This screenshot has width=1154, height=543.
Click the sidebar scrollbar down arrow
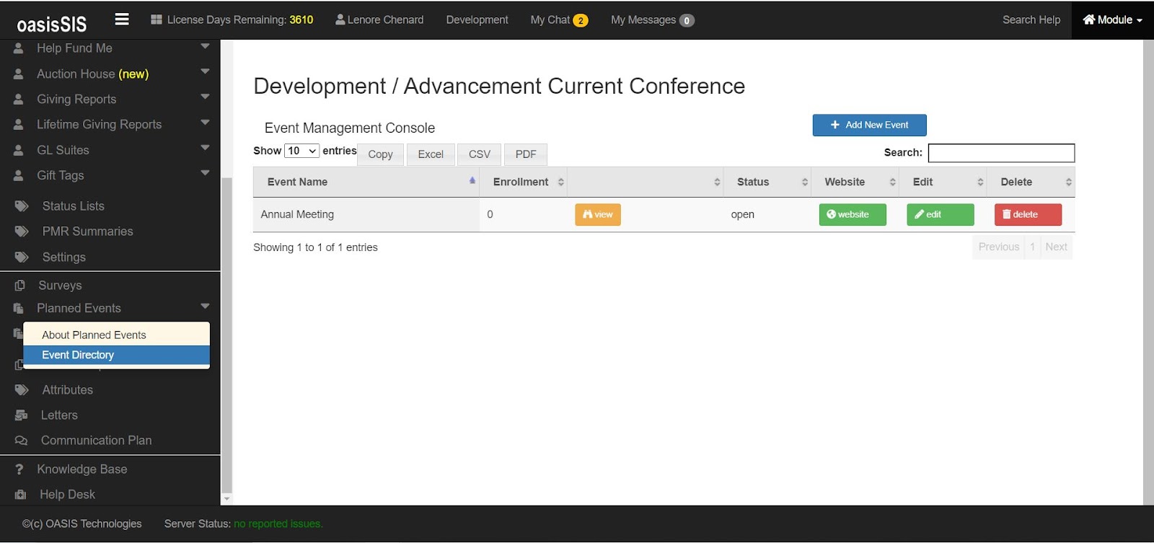coord(226,499)
